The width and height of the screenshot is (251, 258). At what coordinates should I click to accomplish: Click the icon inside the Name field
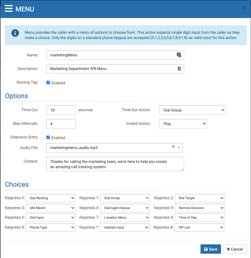[x=179, y=55]
